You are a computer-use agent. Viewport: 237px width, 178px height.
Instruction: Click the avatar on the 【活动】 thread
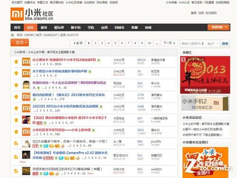click(x=26, y=120)
